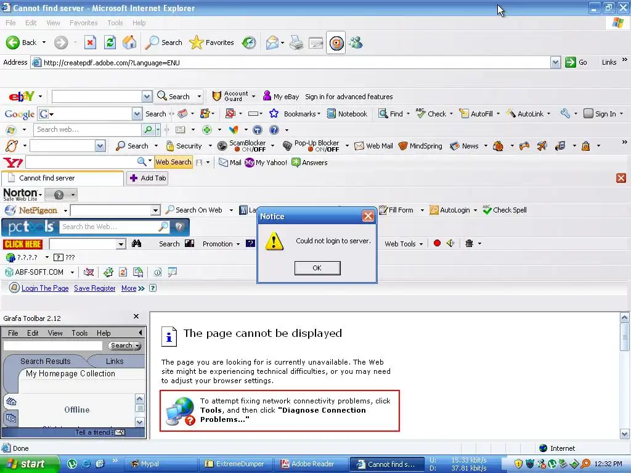
Task: Expand the Promotion dropdown
Action: click(238, 244)
